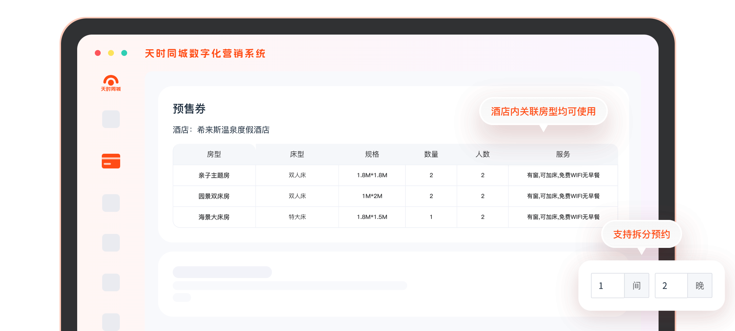The image size is (735, 331).
Task: Click the 天时同城 logo icon in the sidebar
Action: click(111, 83)
